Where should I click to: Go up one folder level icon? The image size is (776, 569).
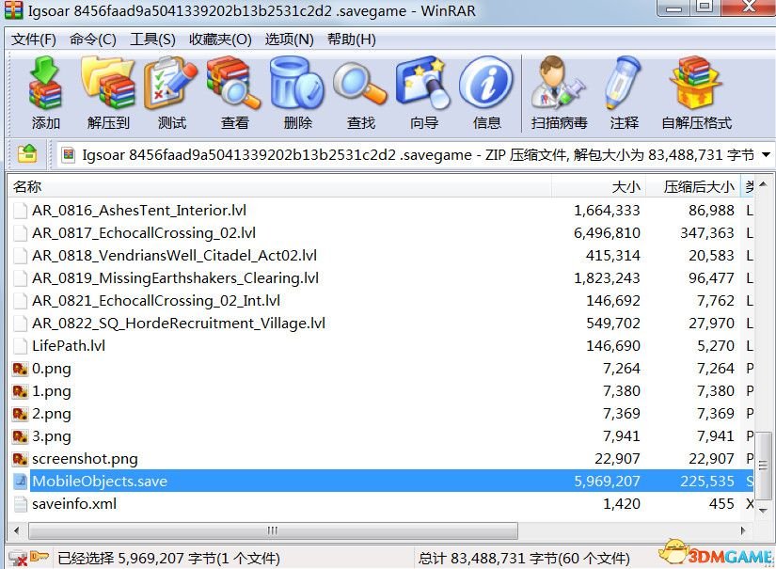pos(27,154)
